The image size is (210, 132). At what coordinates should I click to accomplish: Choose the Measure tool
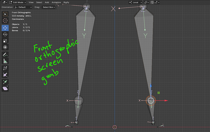[x=5, y=61]
